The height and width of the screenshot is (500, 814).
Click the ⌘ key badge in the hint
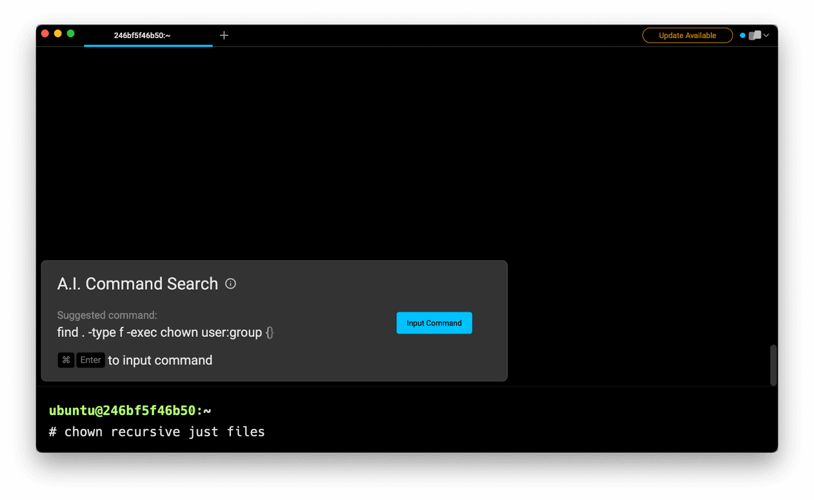(x=66, y=360)
